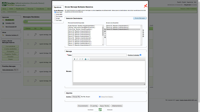Open the Texto Admisiones dropdown
200x112 pixels.
[x=16, y=70]
